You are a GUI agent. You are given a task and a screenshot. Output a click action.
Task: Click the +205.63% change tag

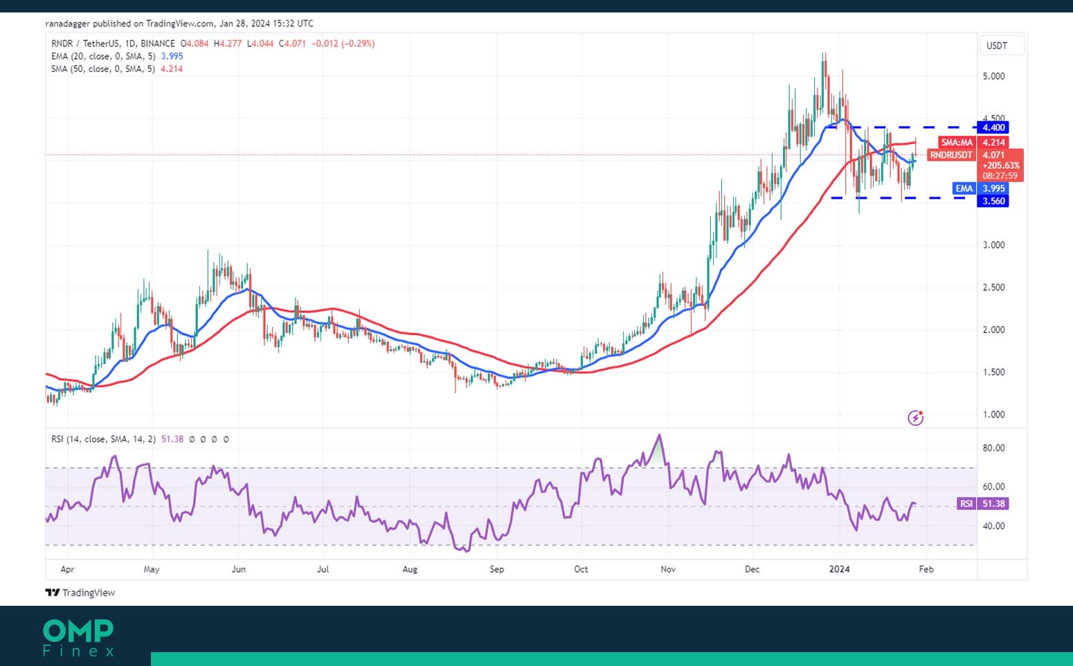(1000, 165)
